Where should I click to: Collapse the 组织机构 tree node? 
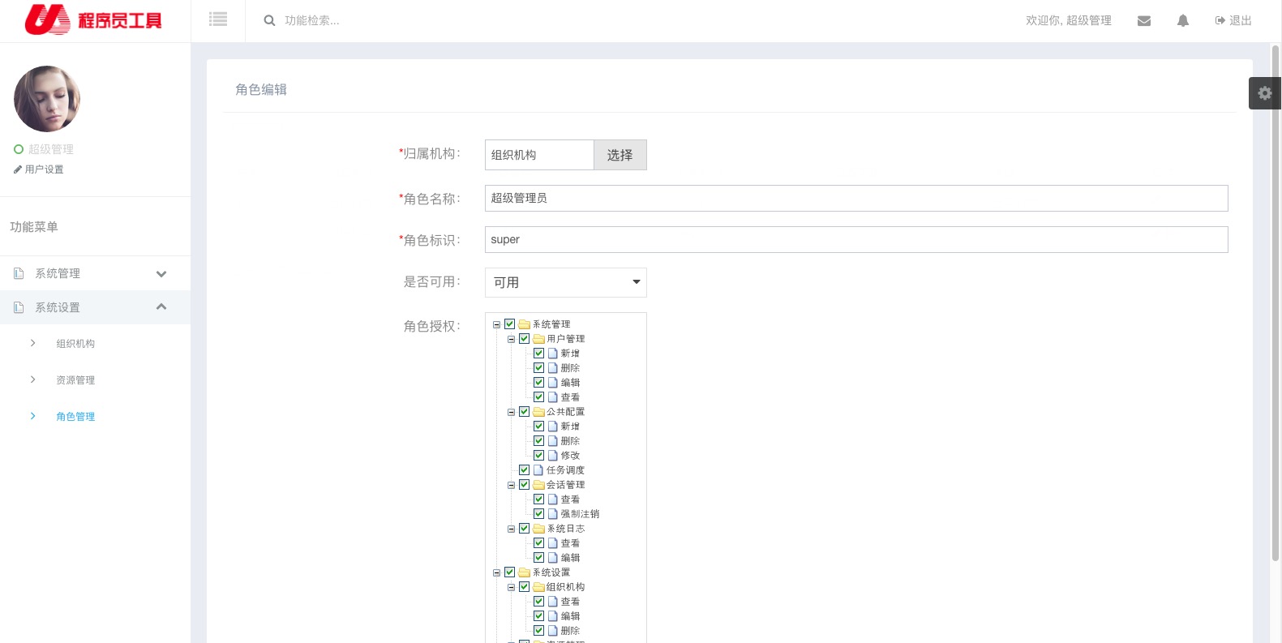point(512,587)
